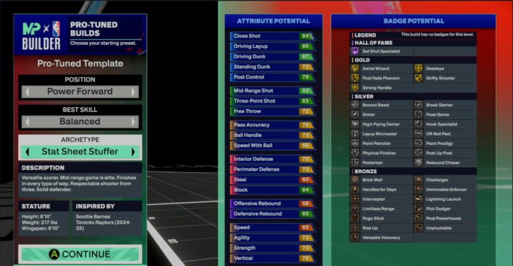Image resolution: width=513 pixels, height=266 pixels.
Task: Click the Bronze tier heading
Action: click(365, 172)
